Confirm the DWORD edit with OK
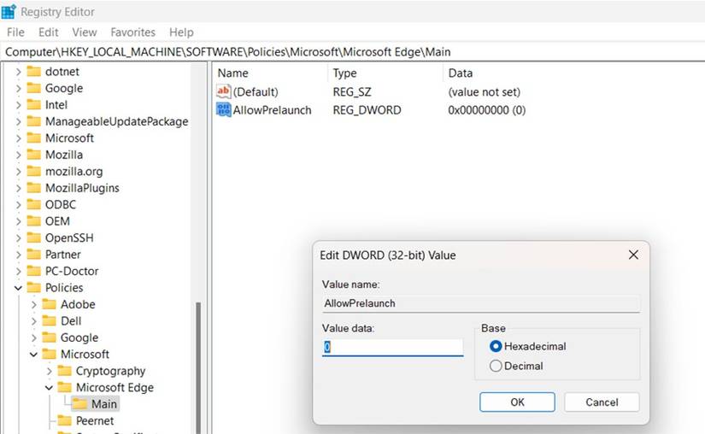Image resolution: width=705 pixels, height=434 pixels. [x=517, y=402]
